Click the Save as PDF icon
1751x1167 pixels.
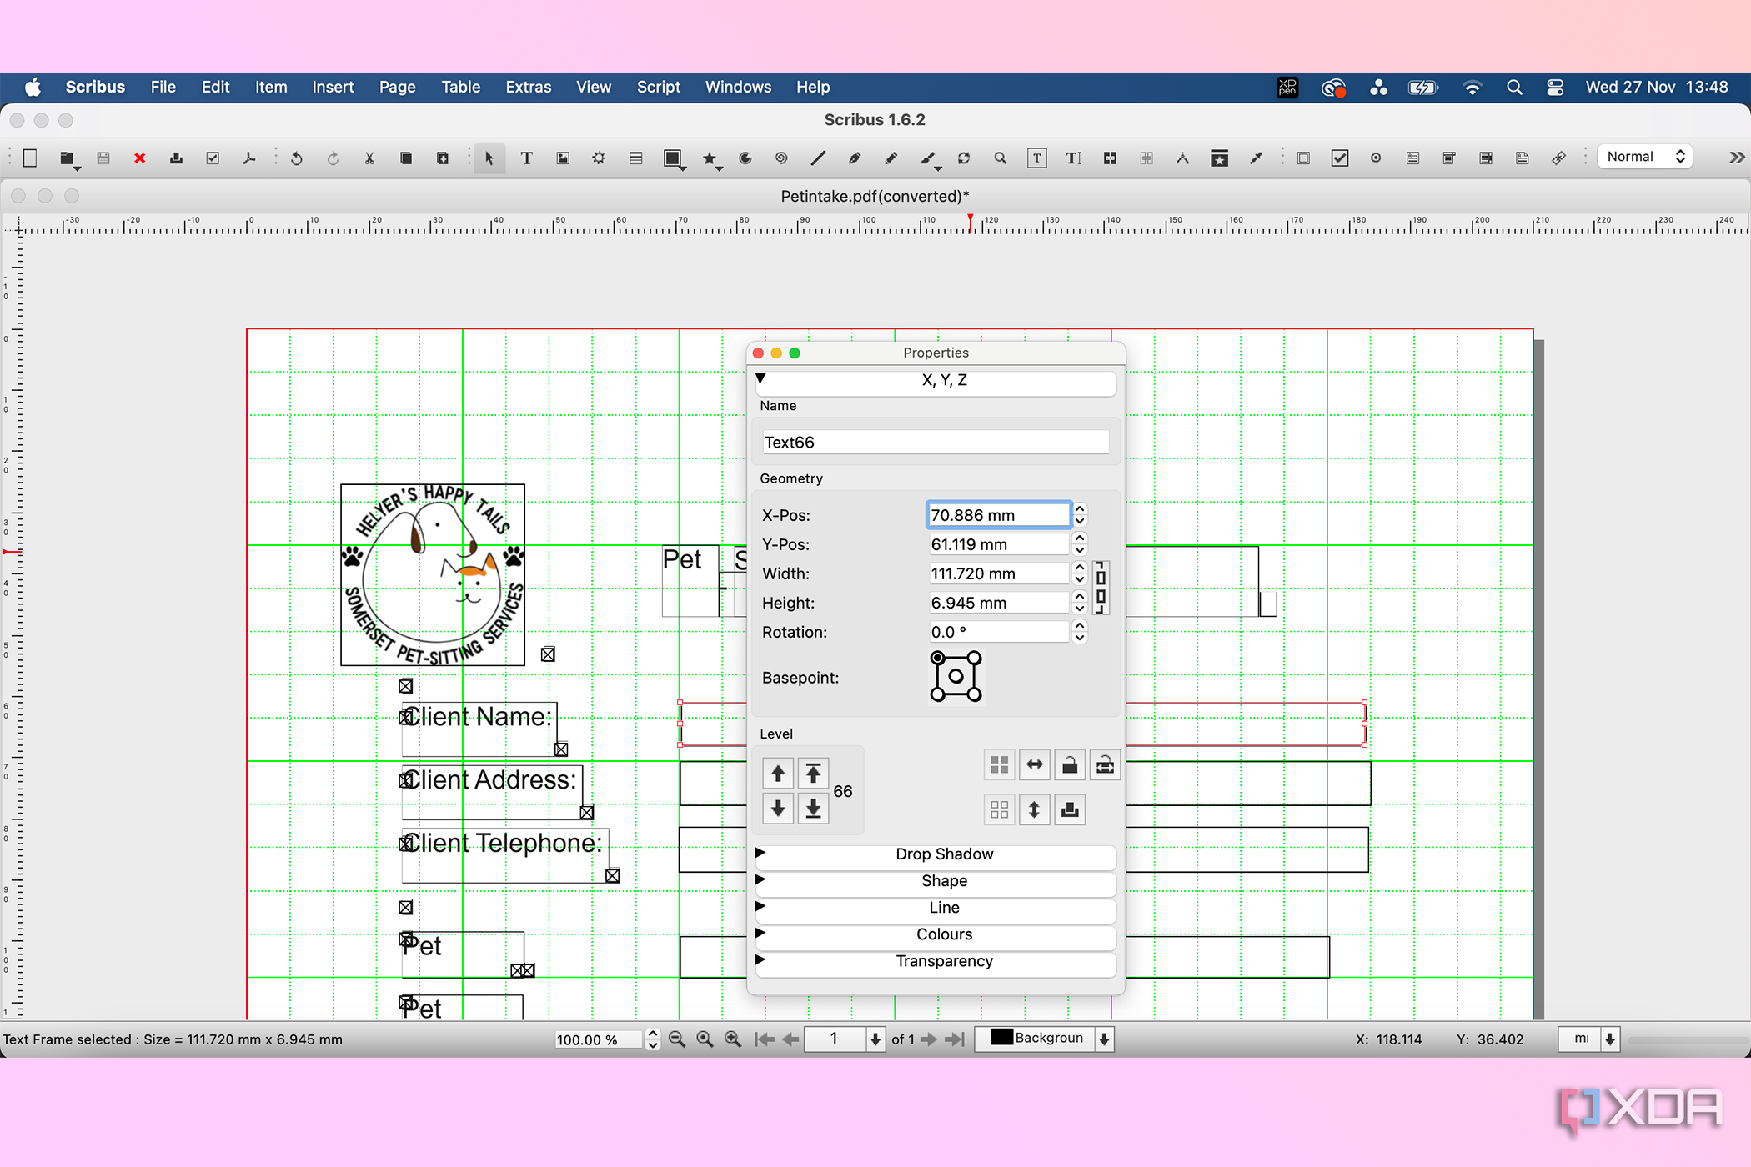248,158
